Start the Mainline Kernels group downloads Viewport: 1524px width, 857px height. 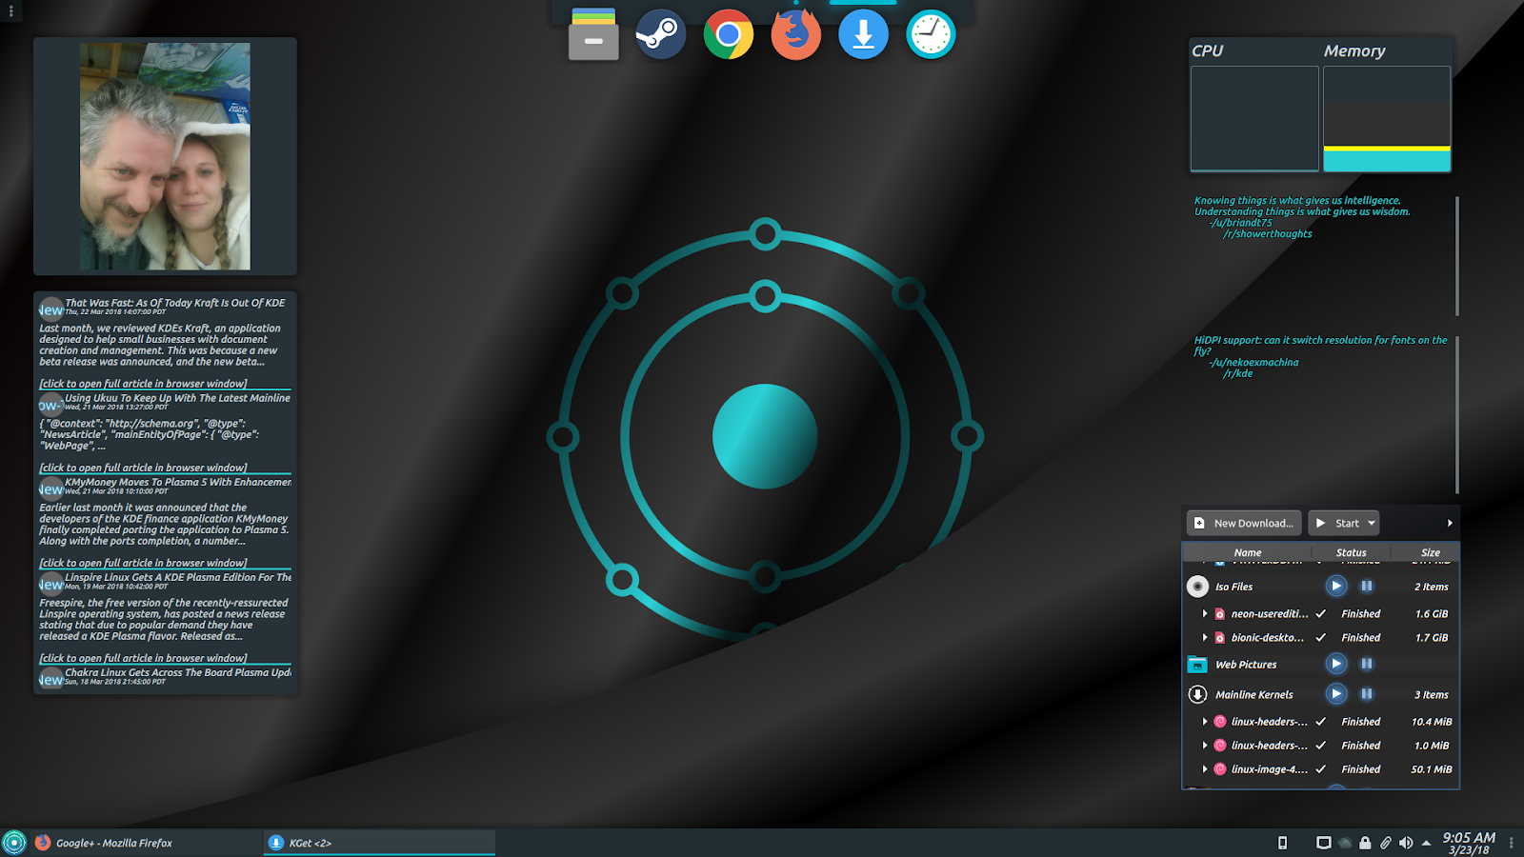[x=1336, y=694]
